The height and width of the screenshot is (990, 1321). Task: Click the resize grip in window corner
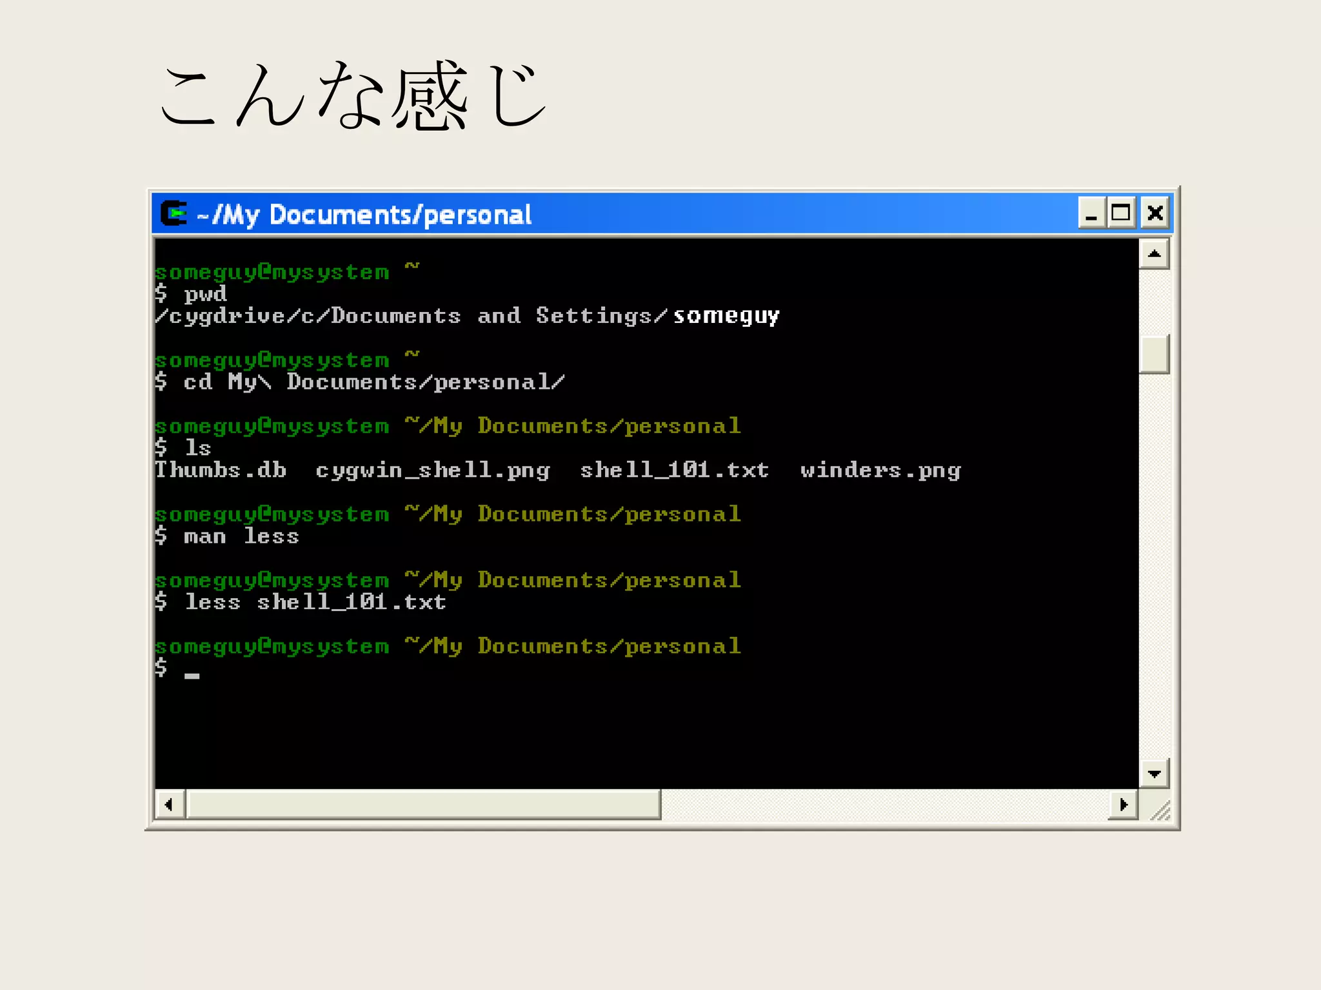pyautogui.click(x=1159, y=809)
